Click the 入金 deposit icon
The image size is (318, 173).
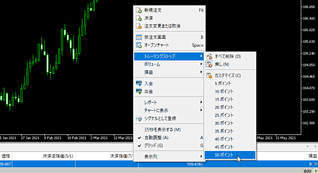(139, 83)
